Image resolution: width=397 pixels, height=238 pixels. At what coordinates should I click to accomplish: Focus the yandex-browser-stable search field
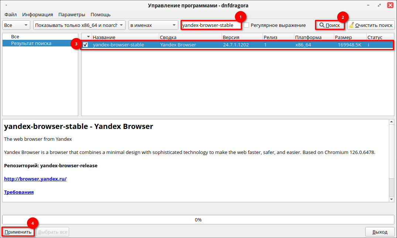coord(211,25)
